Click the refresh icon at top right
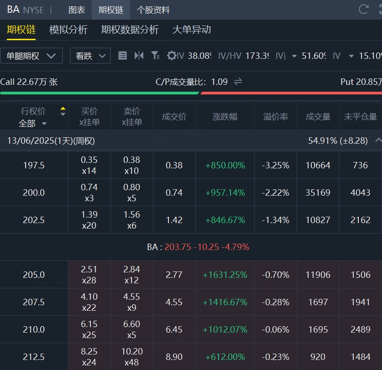The height and width of the screenshot is (370, 382). (363, 9)
